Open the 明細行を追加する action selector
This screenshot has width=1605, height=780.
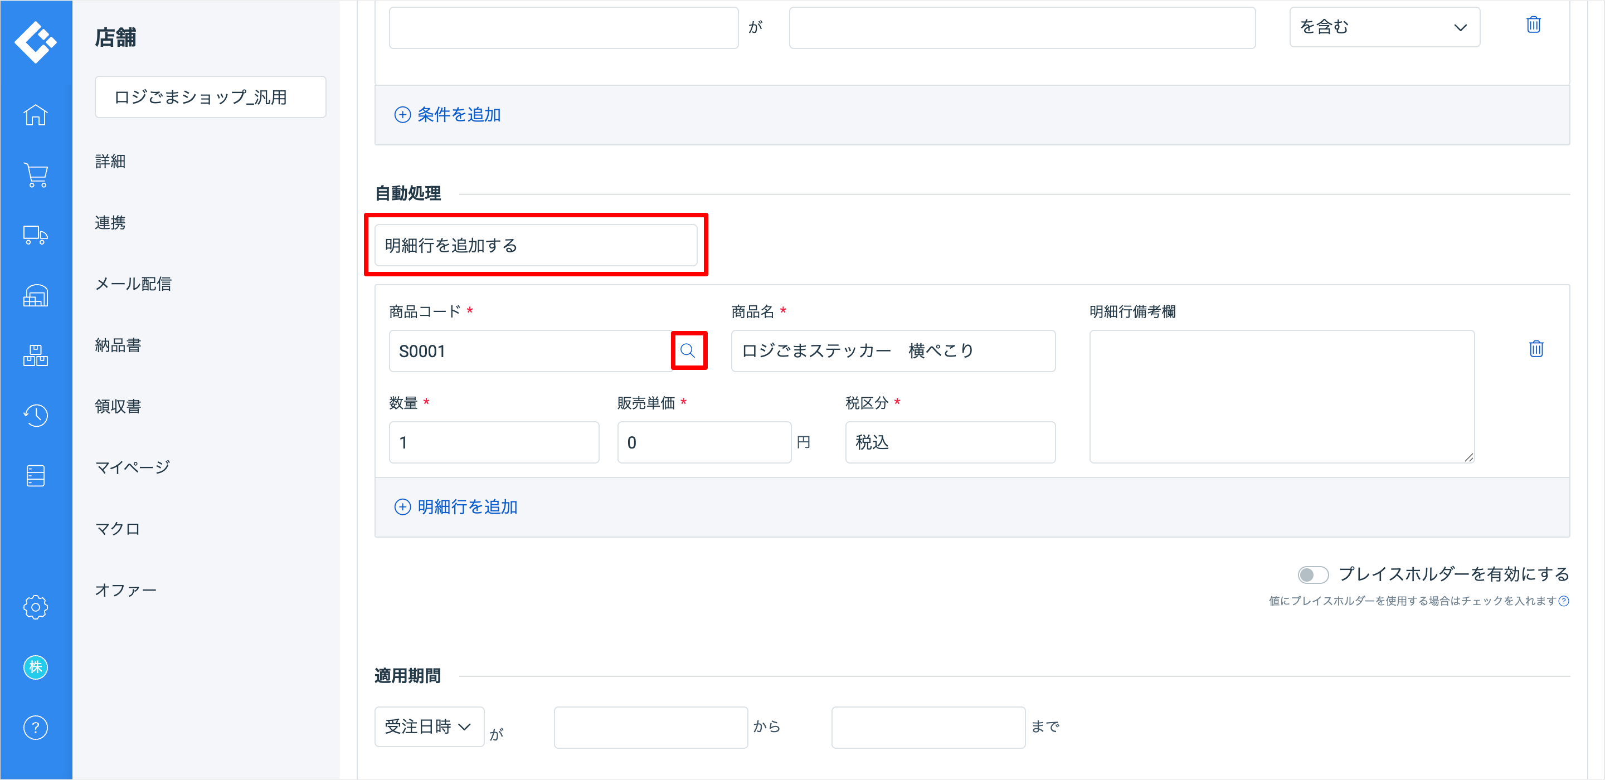tap(535, 246)
